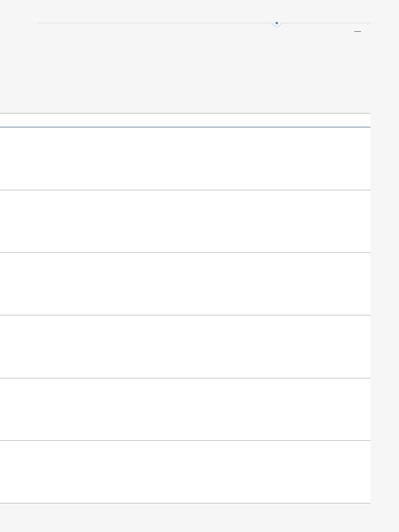
Task: Click the divider between first and second rows
Action: click(x=185, y=190)
